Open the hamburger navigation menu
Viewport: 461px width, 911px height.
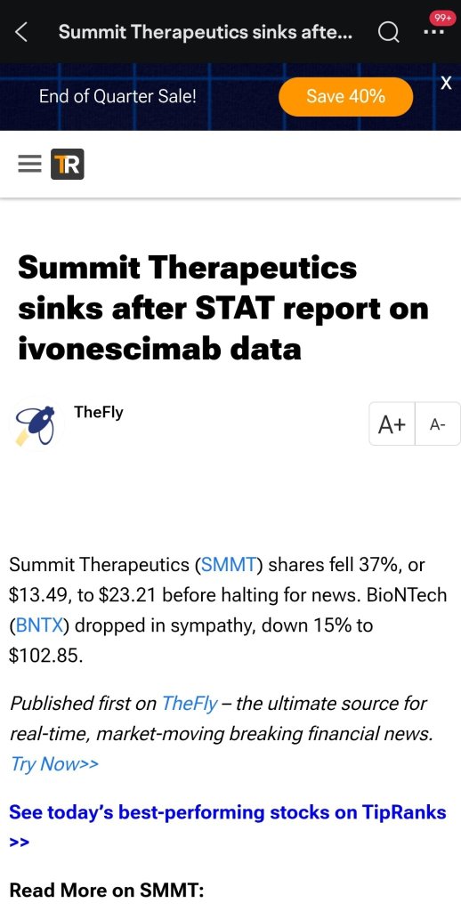(x=29, y=165)
